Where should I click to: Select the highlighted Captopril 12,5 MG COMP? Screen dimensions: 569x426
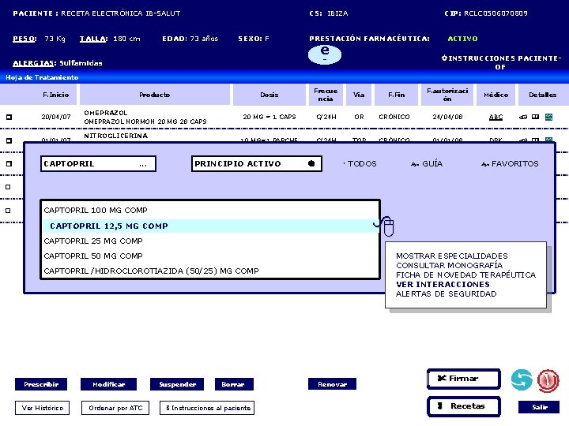point(210,226)
